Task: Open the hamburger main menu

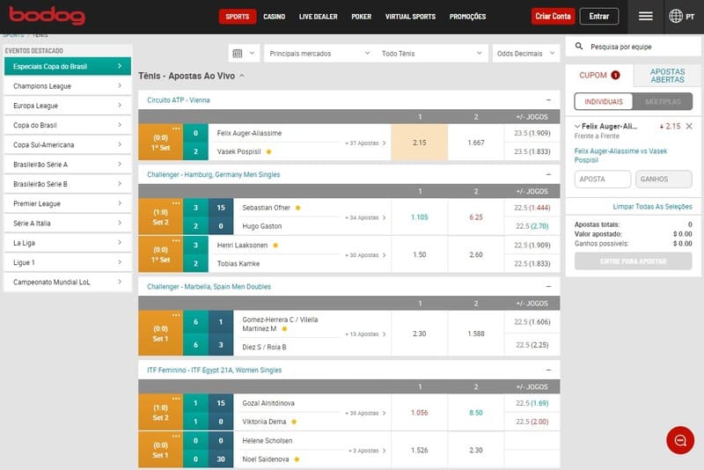Action: click(646, 16)
